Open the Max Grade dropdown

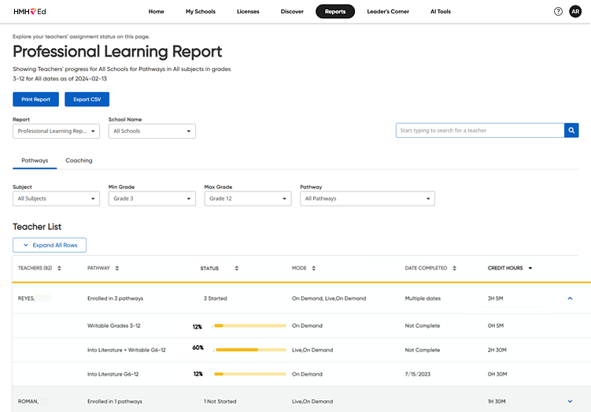[248, 199]
